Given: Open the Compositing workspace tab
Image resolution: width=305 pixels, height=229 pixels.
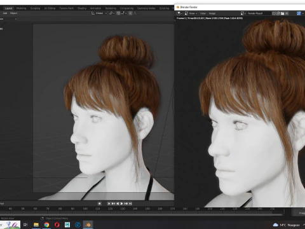Looking at the screenshot, I should coord(126,8).
